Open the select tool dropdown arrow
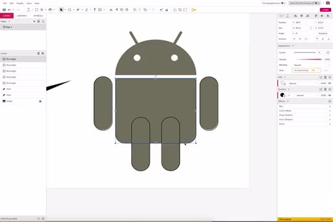The height and width of the screenshot is (222, 333). point(65,10)
